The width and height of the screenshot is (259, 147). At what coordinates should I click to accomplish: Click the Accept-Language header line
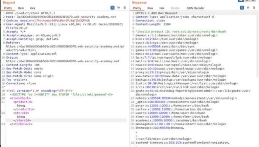tap(33, 35)
